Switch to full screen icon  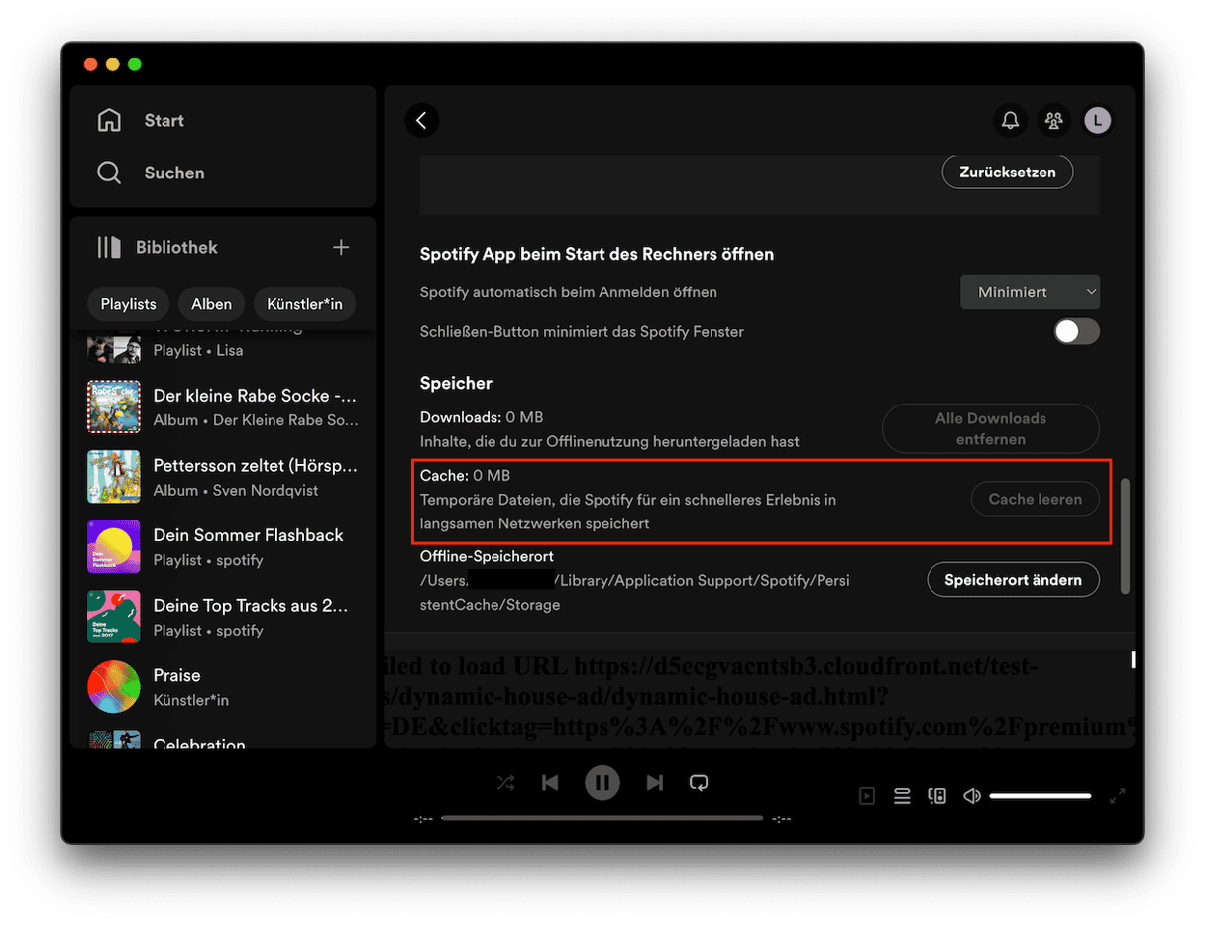[1118, 795]
